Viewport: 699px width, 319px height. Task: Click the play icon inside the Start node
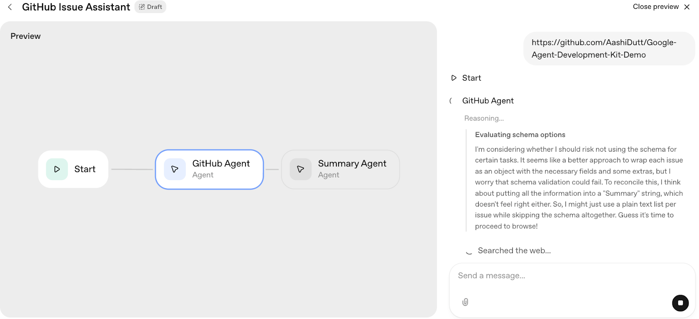(56, 169)
